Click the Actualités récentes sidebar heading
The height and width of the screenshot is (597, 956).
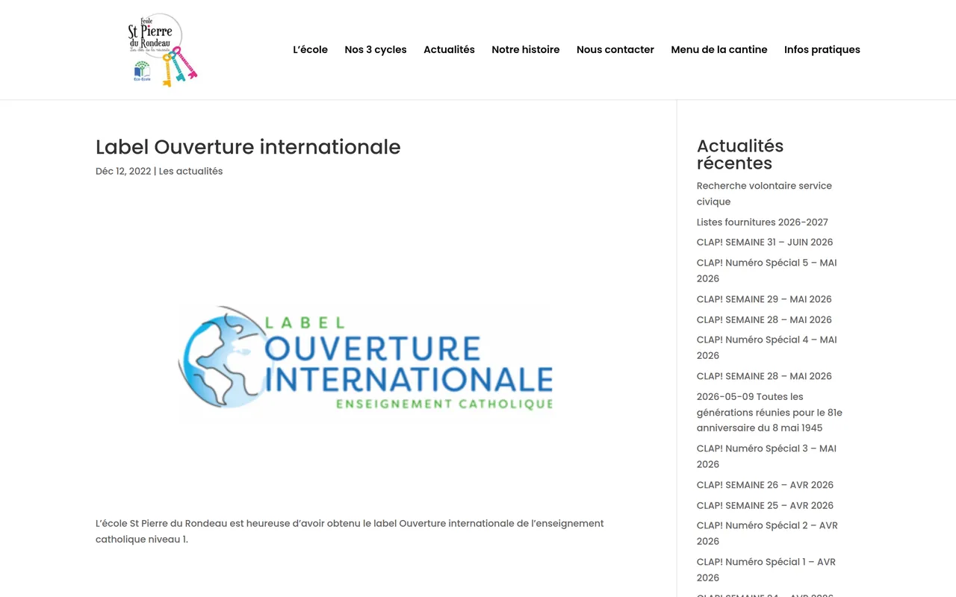click(740, 154)
